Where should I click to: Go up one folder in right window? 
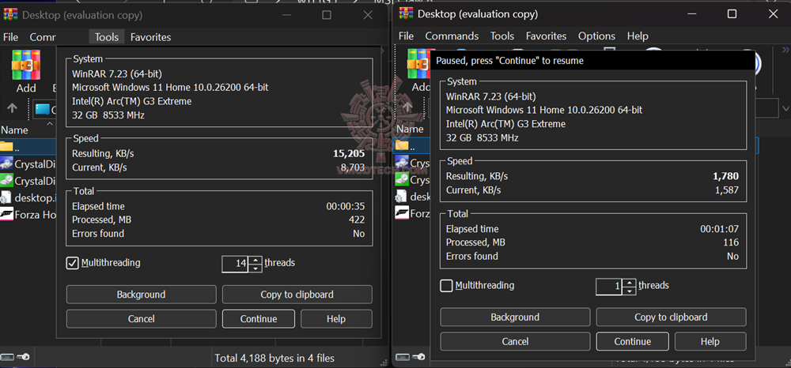[407, 108]
